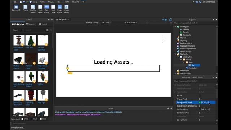Open the Marketplace tab in Toolbox
This screenshot has height=130, width=231.
[x=18, y=24]
